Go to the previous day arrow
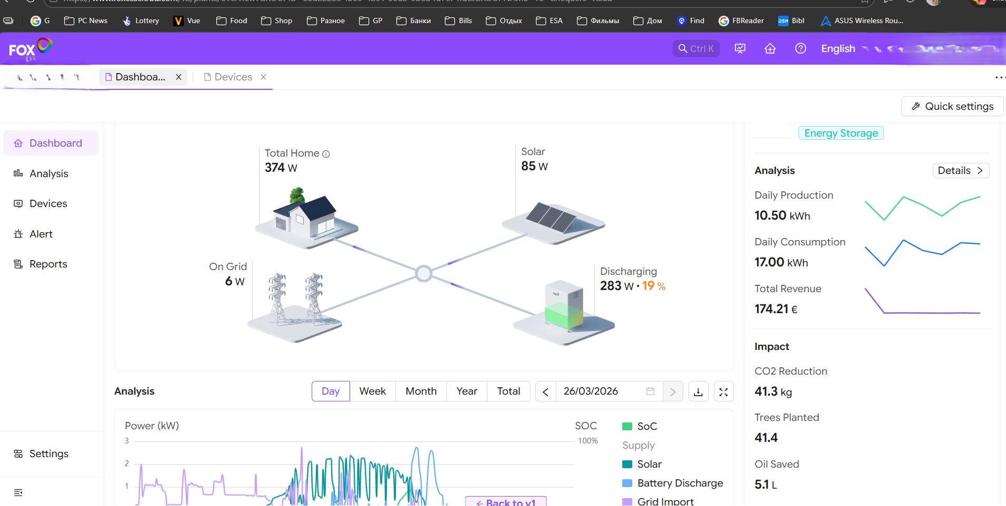This screenshot has height=506, width=1006. [x=545, y=391]
